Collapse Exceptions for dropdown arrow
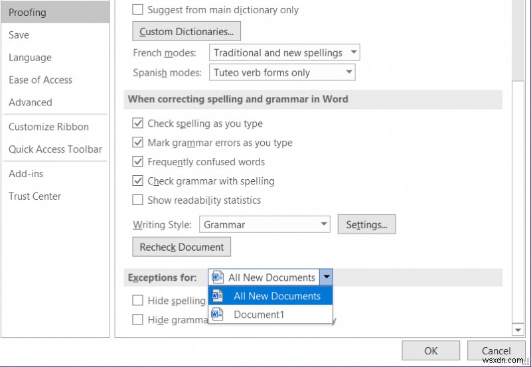The width and height of the screenshot is (531, 367). tap(326, 277)
